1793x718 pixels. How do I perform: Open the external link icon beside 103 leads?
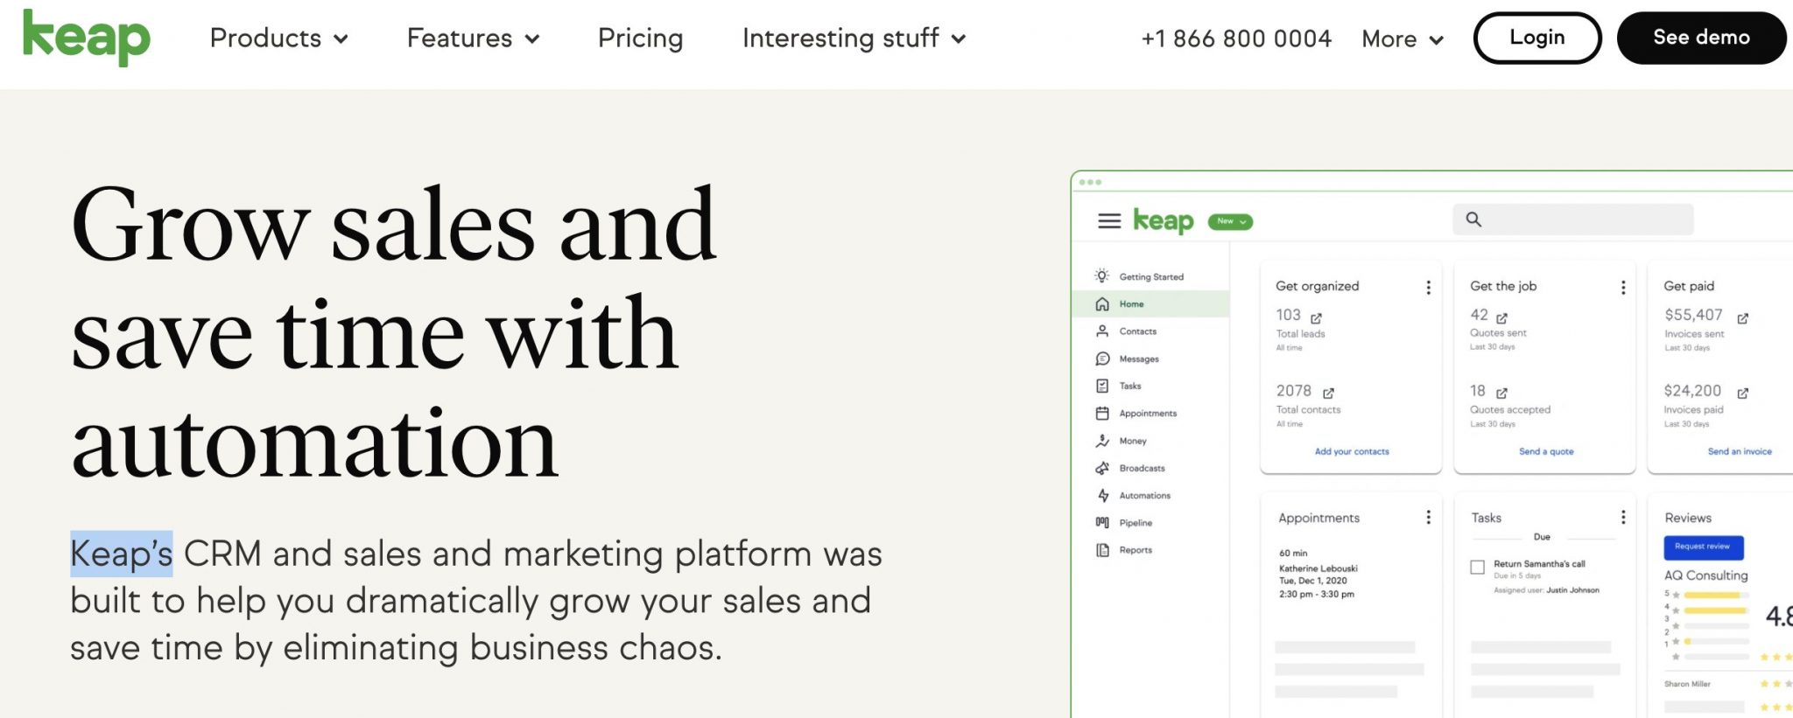click(1316, 318)
